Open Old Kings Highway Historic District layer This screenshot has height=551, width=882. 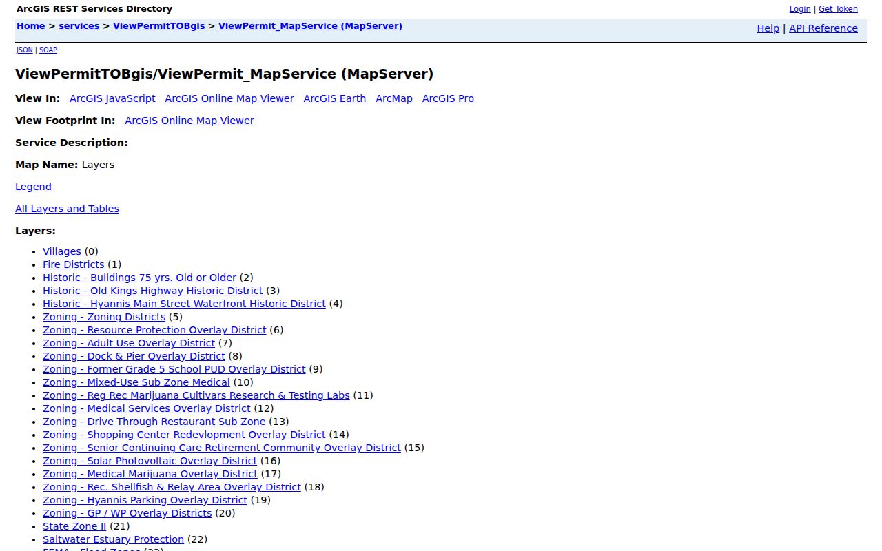coord(152,291)
